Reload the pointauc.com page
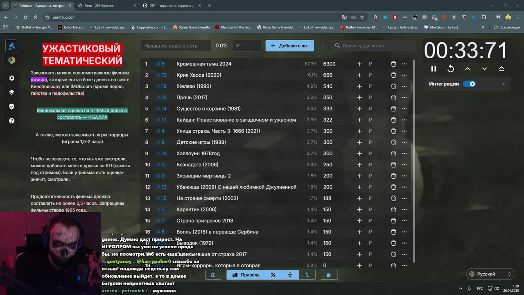This screenshot has width=524, height=295. pyautogui.click(x=25, y=17)
